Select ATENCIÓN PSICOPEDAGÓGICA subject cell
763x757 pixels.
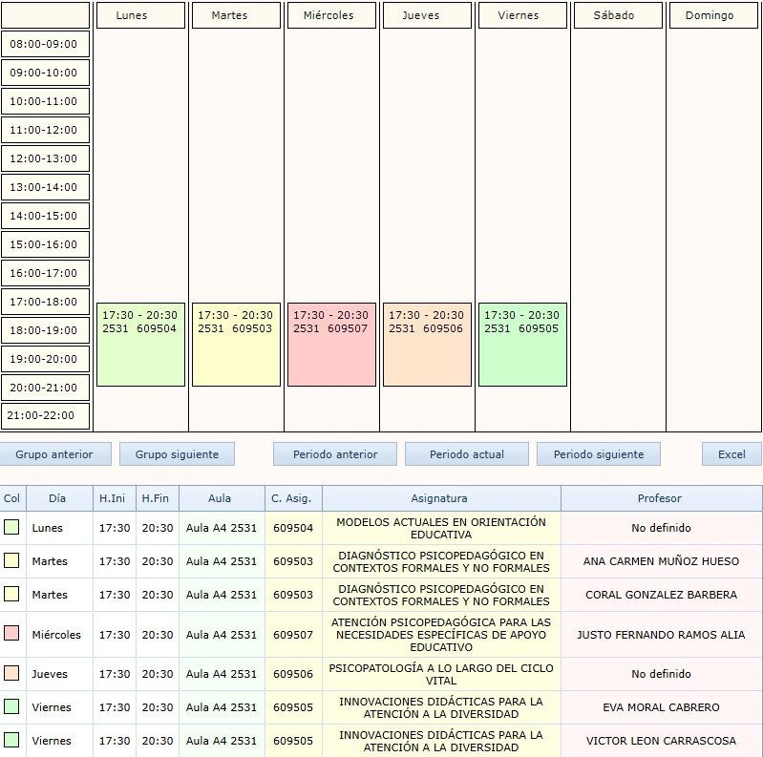[x=441, y=635]
